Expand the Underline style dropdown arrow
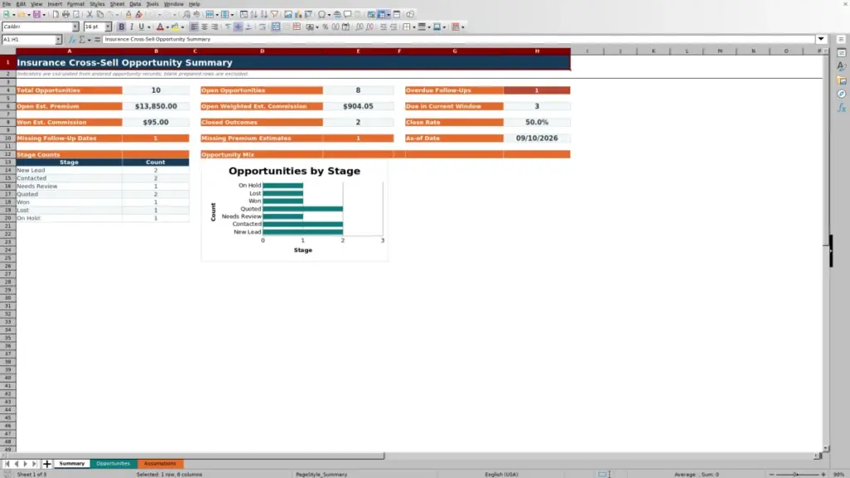850x478 pixels. [149, 27]
